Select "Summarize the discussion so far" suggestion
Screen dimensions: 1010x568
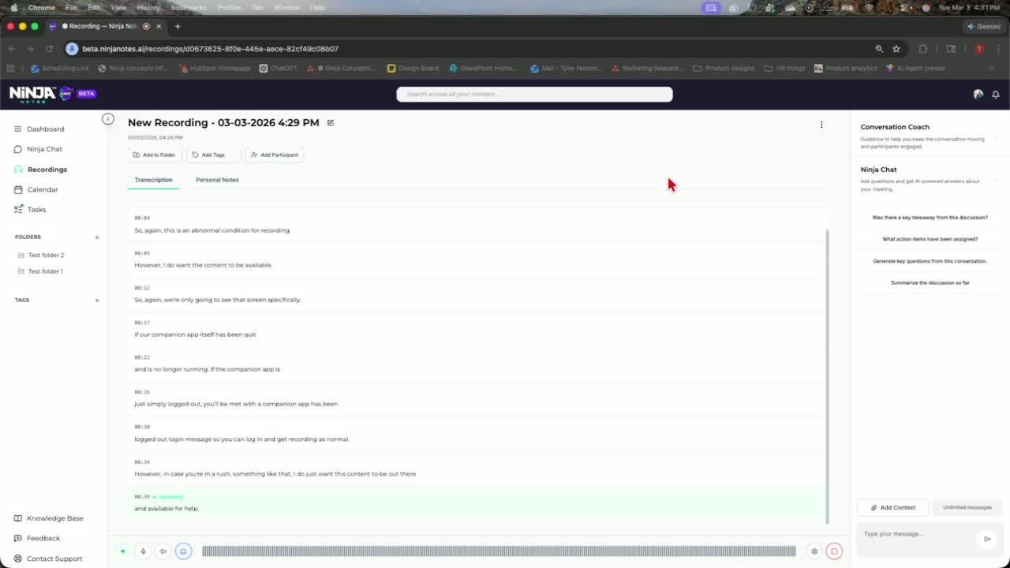(x=930, y=282)
